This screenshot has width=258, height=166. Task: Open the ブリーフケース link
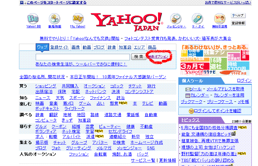(x=220, y=102)
